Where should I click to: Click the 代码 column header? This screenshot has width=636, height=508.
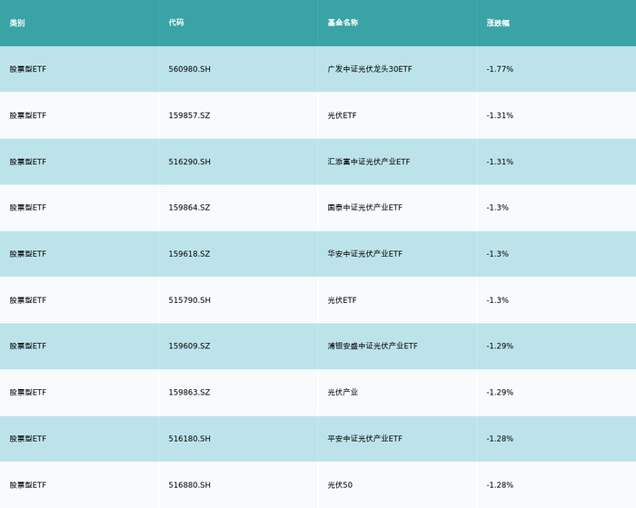pos(176,23)
